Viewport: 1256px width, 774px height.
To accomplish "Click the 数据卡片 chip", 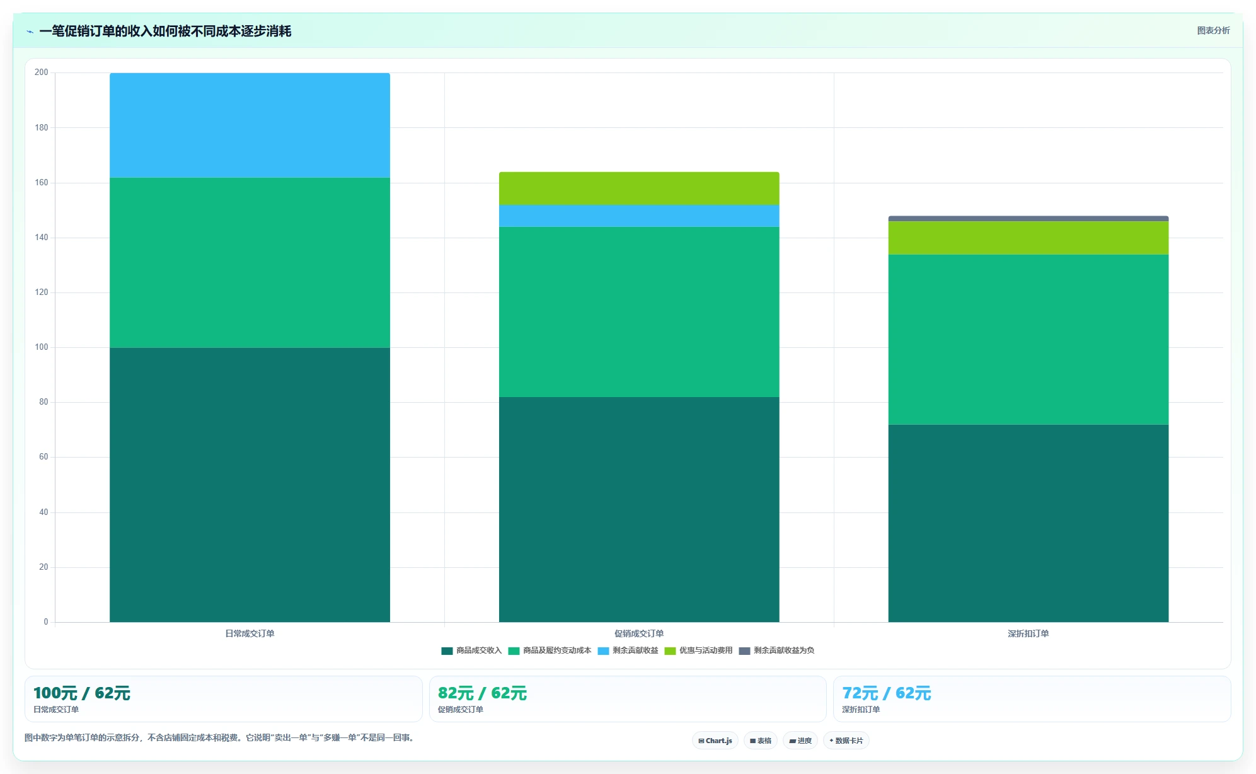I will tap(846, 741).
